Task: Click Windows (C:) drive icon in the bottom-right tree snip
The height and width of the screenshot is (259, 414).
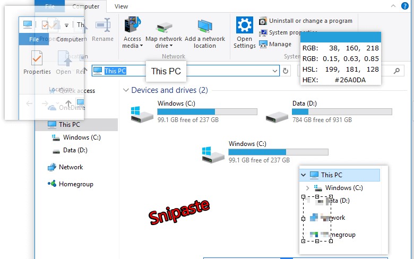Action: click(318, 188)
